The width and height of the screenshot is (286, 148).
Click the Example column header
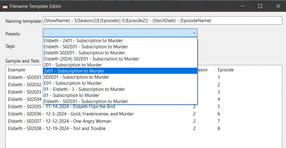pyautogui.click(x=16, y=70)
